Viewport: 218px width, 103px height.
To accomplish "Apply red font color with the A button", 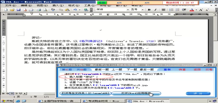I will 192,10.
